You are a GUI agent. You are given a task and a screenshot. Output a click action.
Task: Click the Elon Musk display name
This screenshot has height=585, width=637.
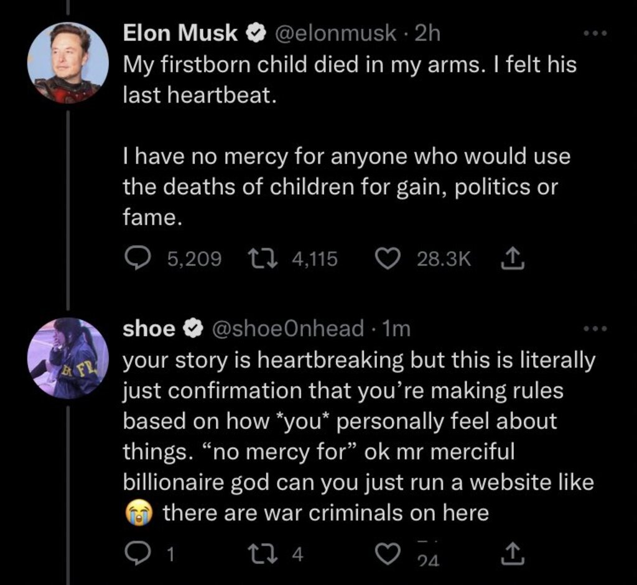pyautogui.click(x=180, y=34)
